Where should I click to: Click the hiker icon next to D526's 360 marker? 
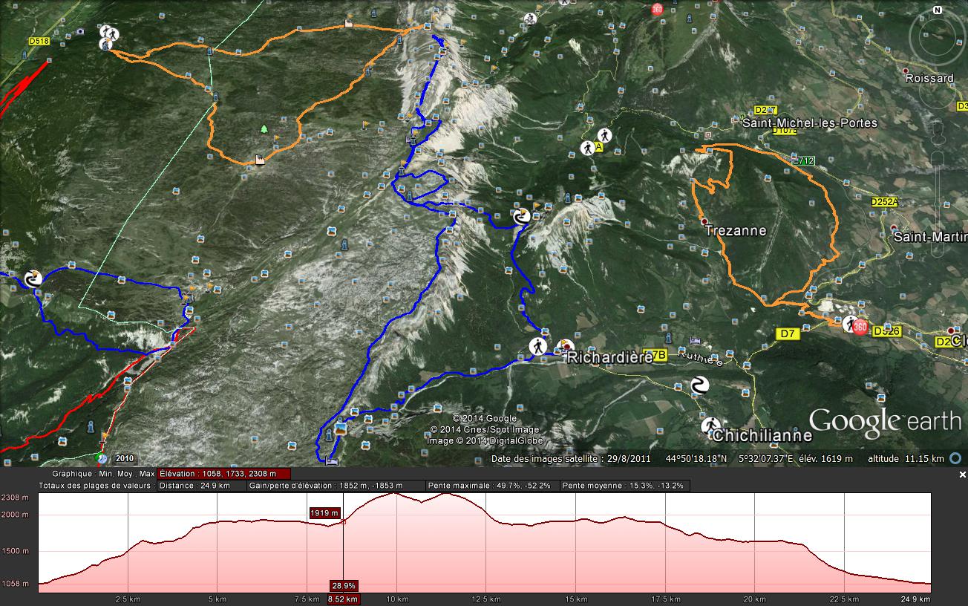click(x=848, y=323)
